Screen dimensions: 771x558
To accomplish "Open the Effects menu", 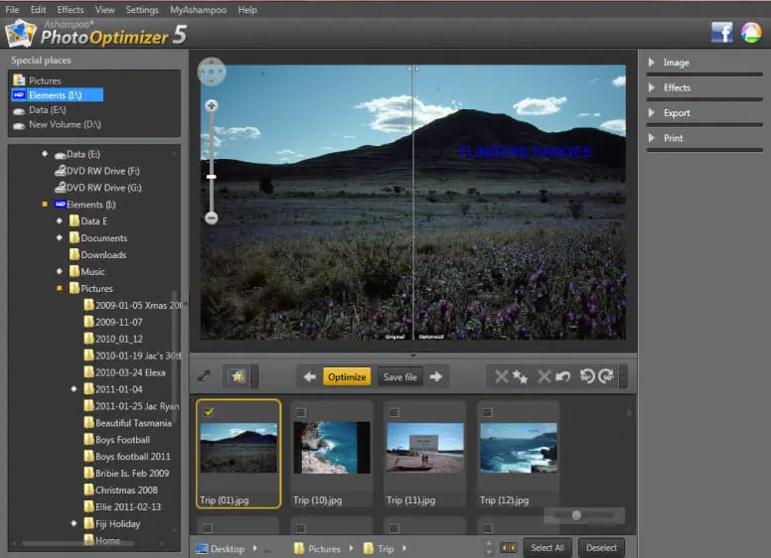I will click(x=71, y=9).
